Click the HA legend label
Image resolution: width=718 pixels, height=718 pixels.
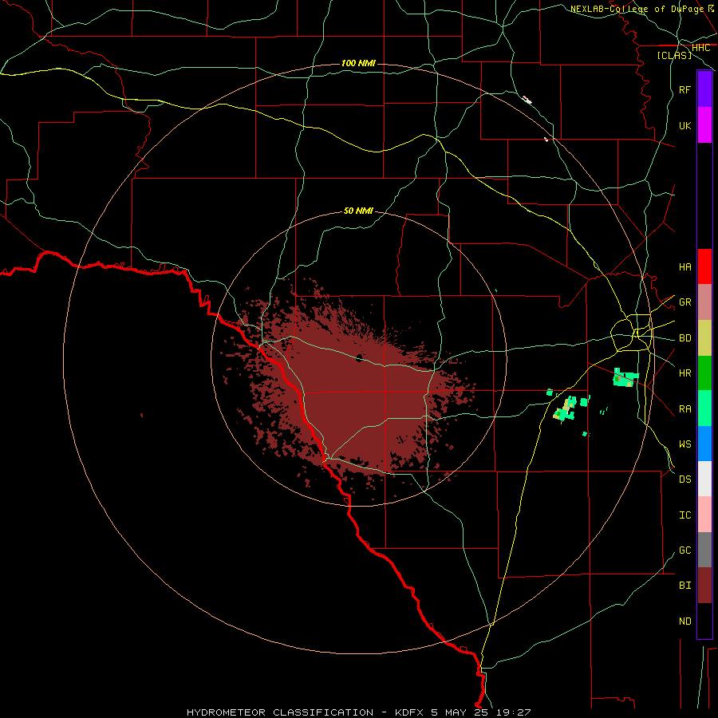pos(684,266)
